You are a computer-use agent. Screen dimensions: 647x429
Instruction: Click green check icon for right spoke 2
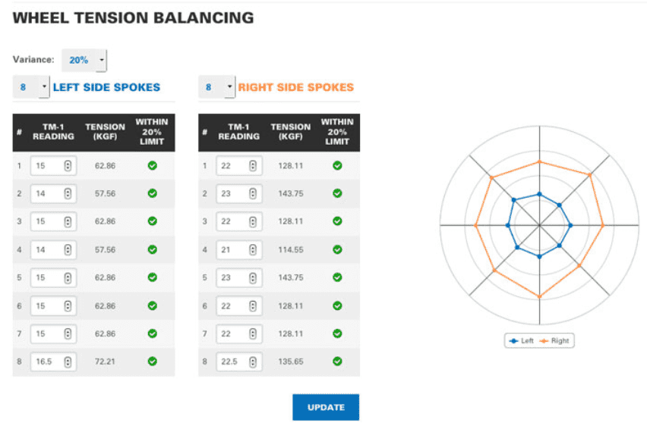point(338,193)
